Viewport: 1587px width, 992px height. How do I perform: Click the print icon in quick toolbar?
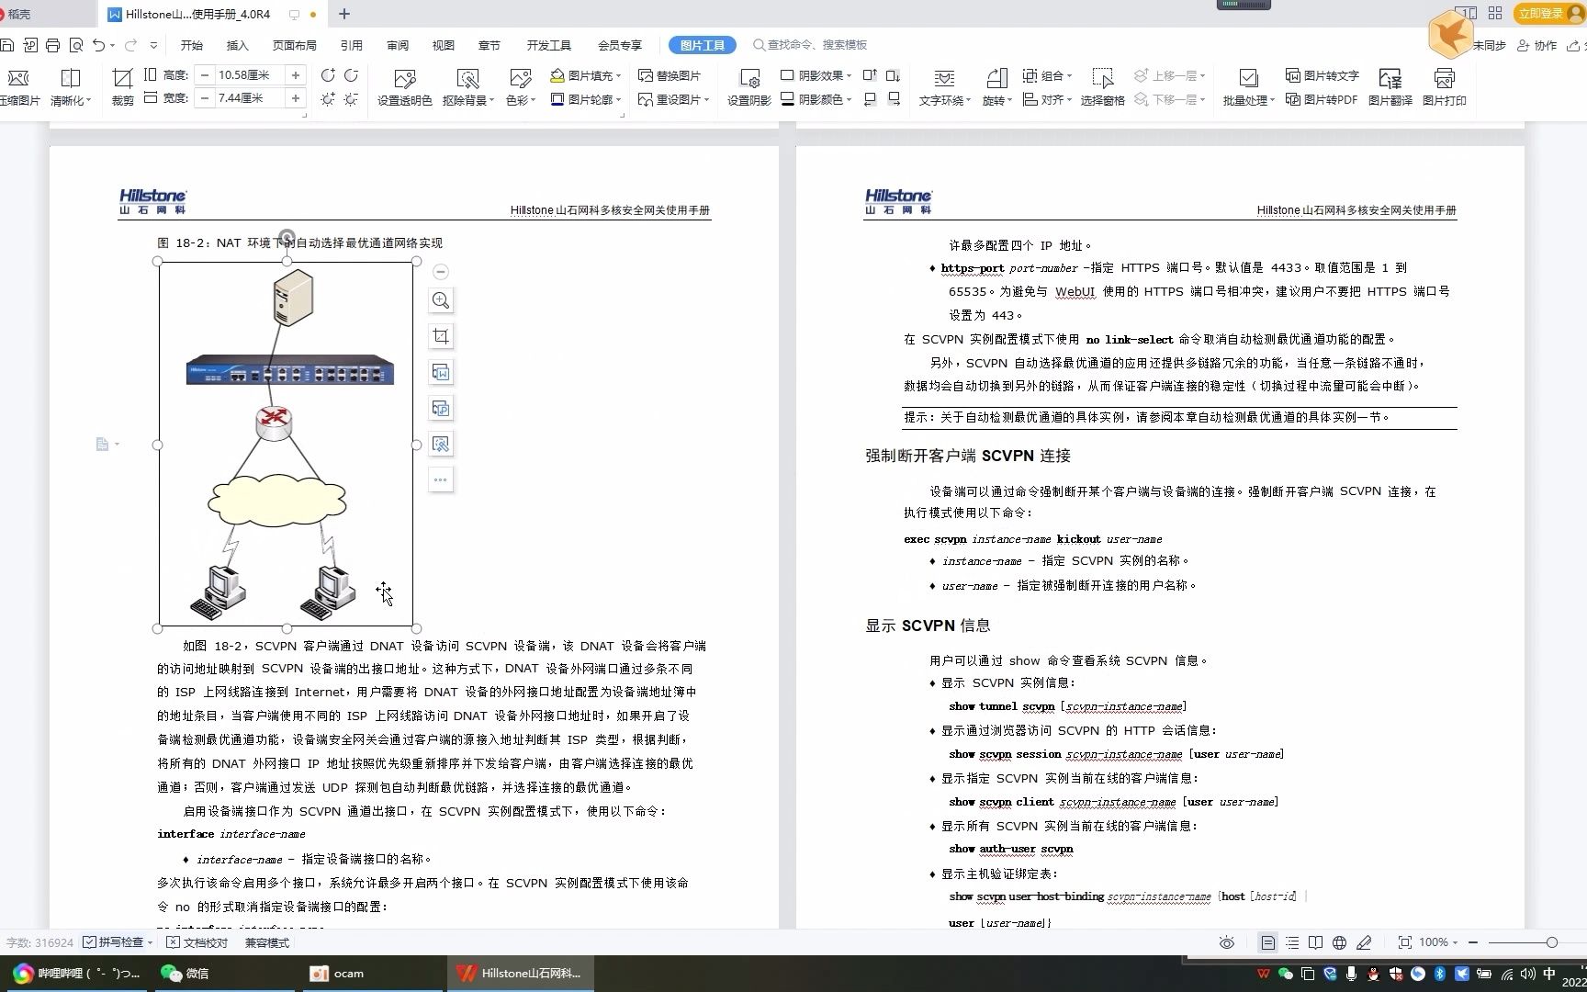pyautogui.click(x=52, y=45)
